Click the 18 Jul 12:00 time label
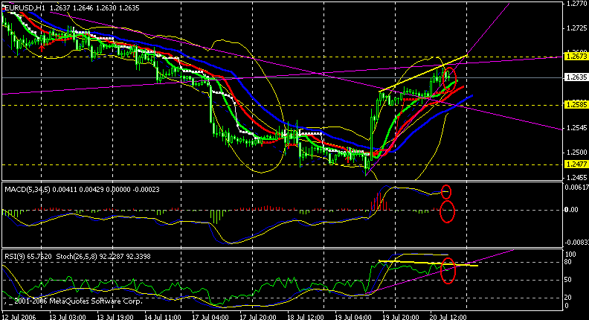This screenshot has width=589, height=320. pos(306,316)
